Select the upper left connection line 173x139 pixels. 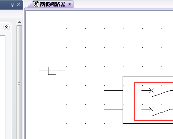coord(113,90)
